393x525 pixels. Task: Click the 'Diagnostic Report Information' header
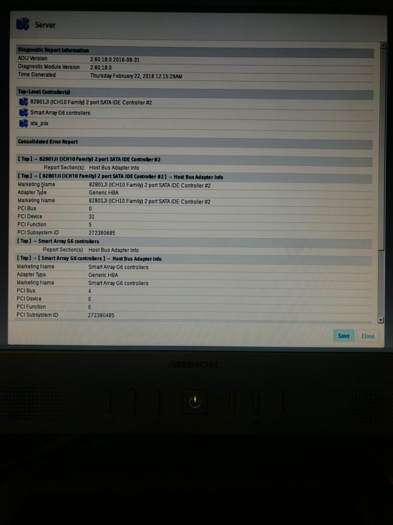click(195, 51)
